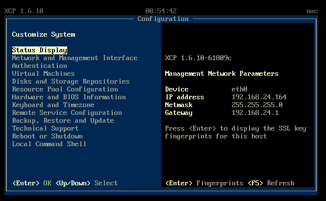
Task: Open Network and Management Interface
Action: point(75,58)
